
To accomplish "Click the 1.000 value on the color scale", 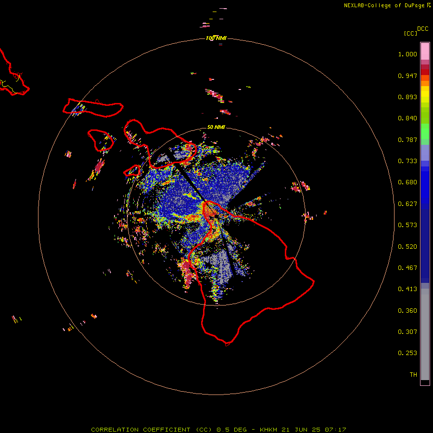I will pos(408,54).
